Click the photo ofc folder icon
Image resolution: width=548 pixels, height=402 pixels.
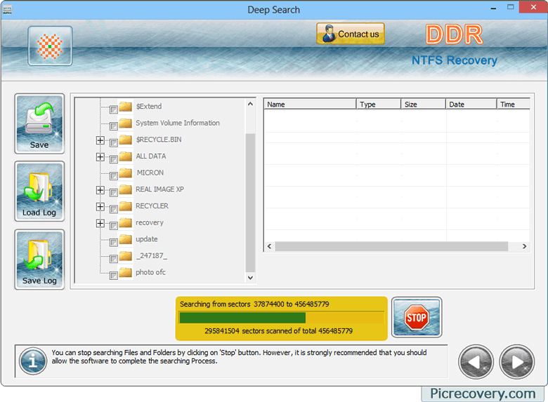pos(126,272)
